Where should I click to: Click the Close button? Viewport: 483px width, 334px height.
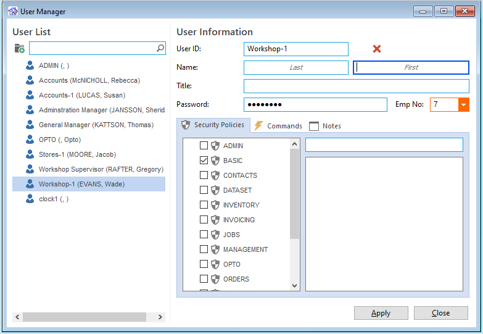coord(441,313)
